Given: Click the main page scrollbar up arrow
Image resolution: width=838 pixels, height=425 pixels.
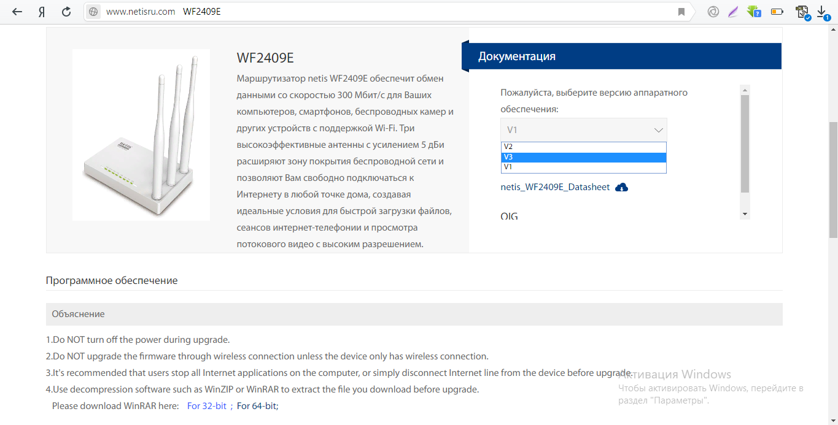Looking at the screenshot, I should pyautogui.click(x=833, y=29).
